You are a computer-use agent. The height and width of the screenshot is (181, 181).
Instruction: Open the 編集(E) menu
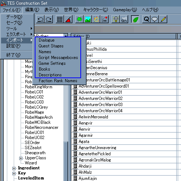point(32,10)
